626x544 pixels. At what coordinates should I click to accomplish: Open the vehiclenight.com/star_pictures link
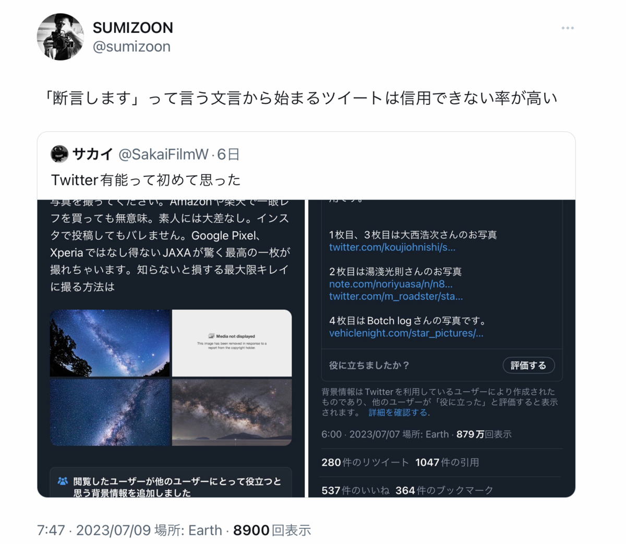pyautogui.click(x=406, y=333)
